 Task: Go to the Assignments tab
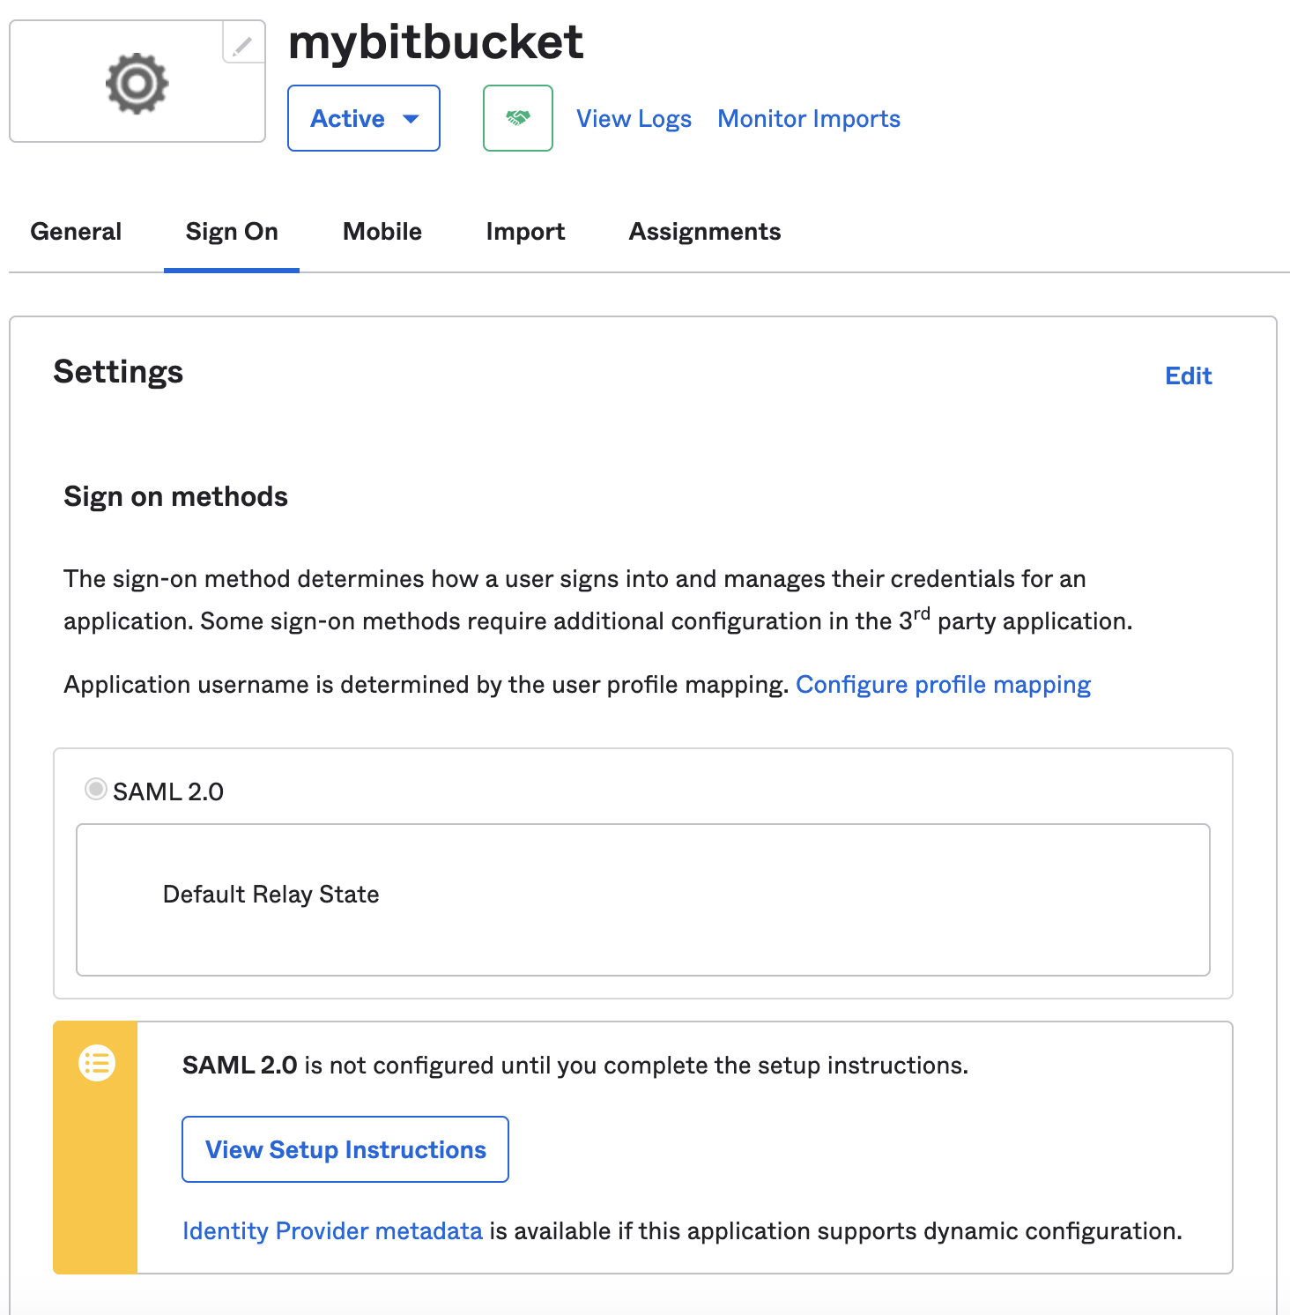click(x=705, y=232)
